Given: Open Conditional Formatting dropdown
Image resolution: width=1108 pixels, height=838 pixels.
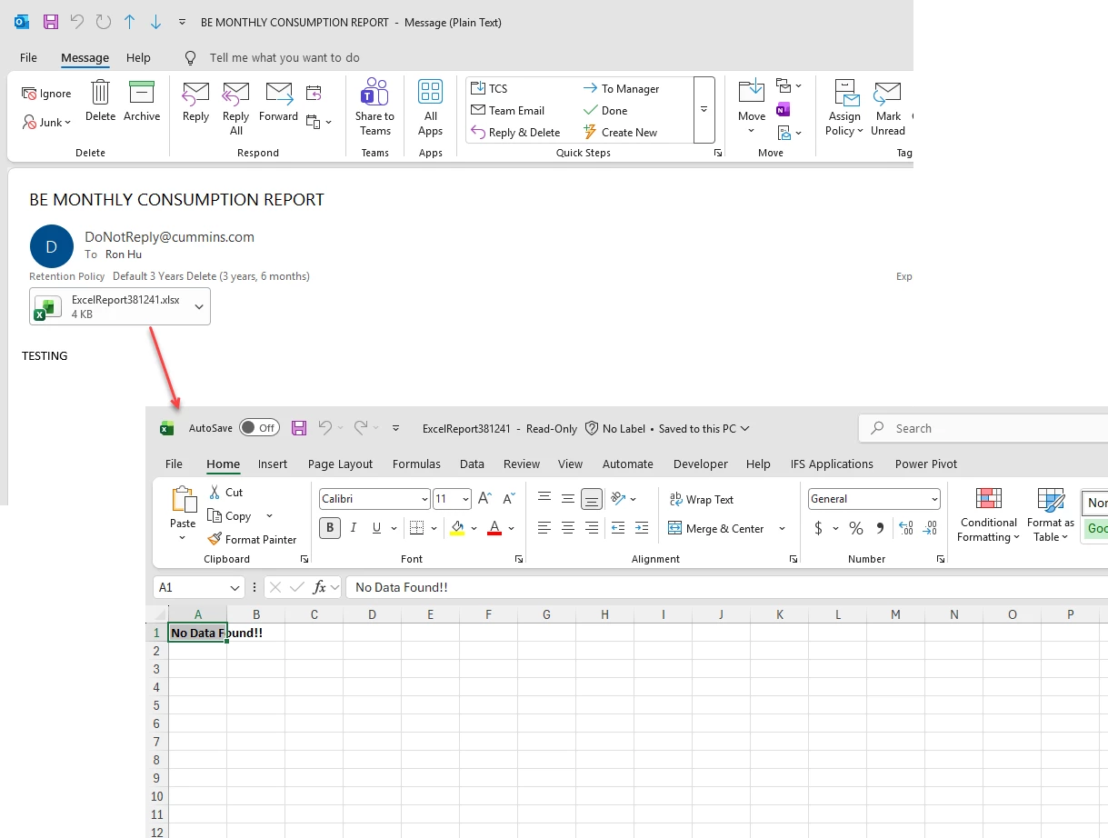Looking at the screenshot, I should [x=988, y=514].
